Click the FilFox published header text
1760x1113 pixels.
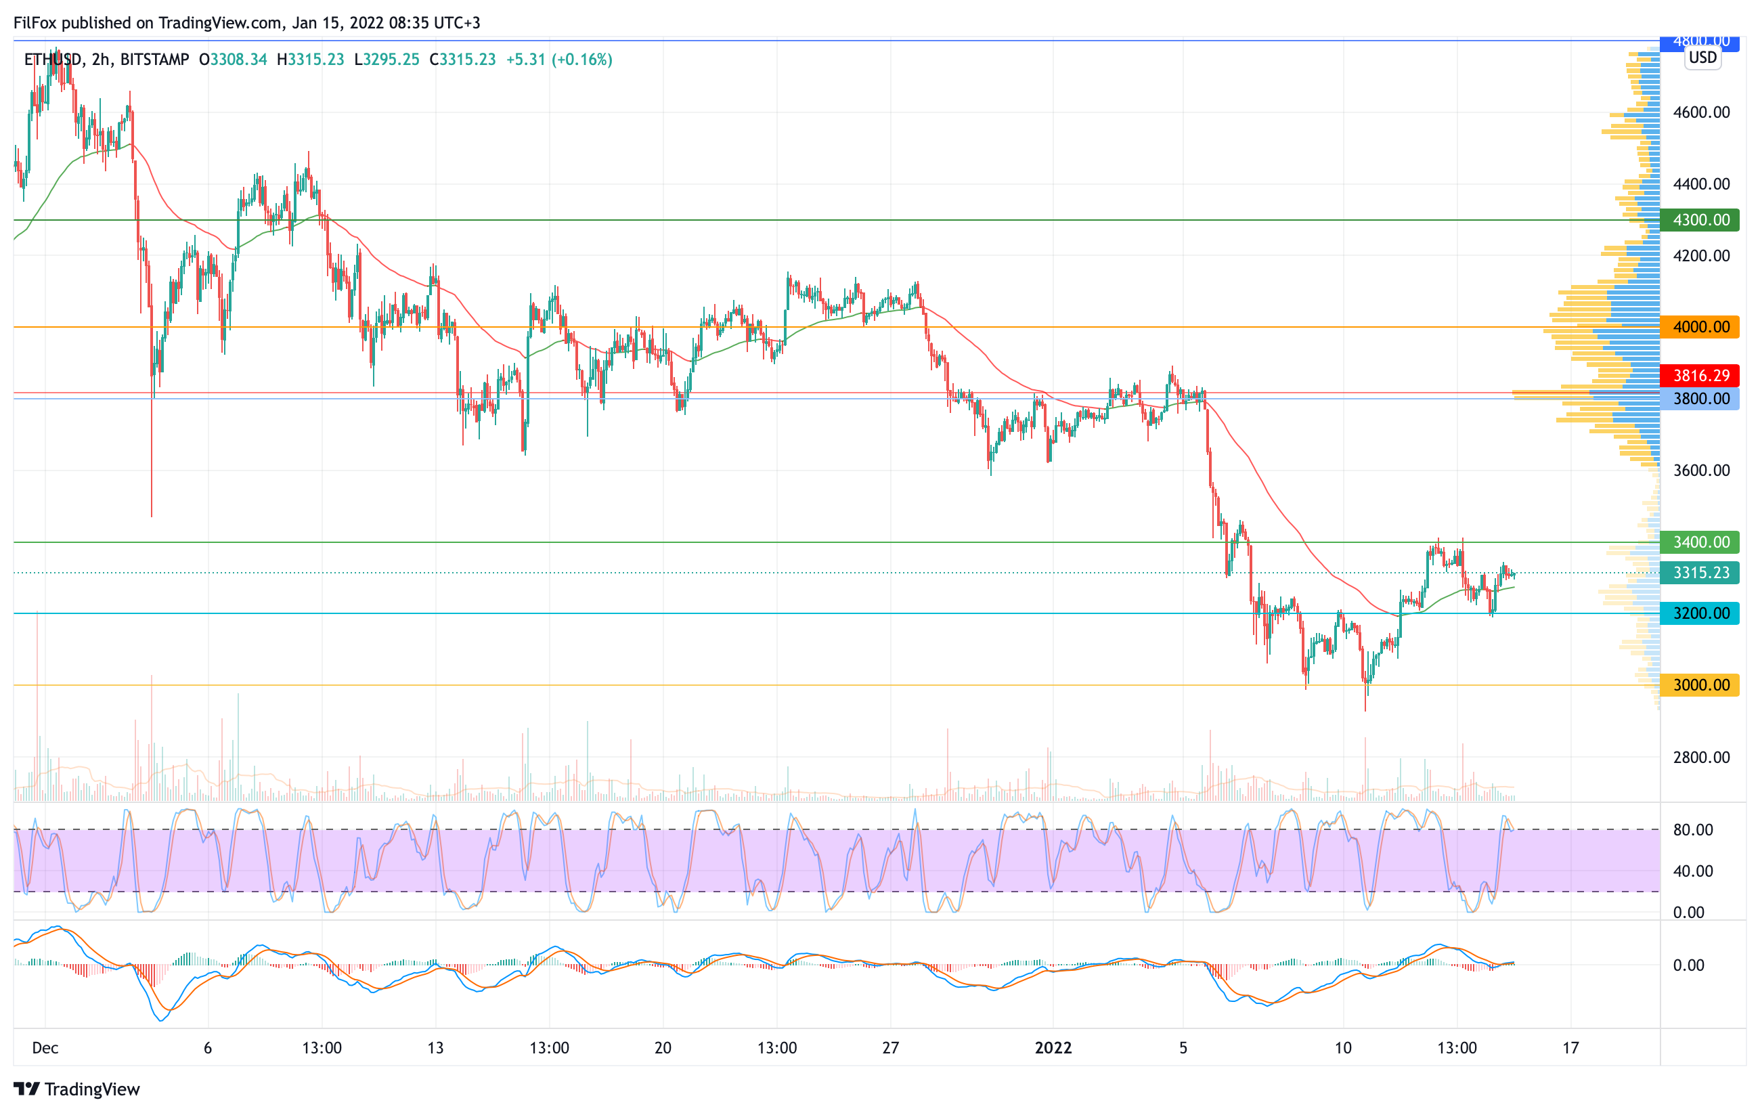click(x=246, y=22)
